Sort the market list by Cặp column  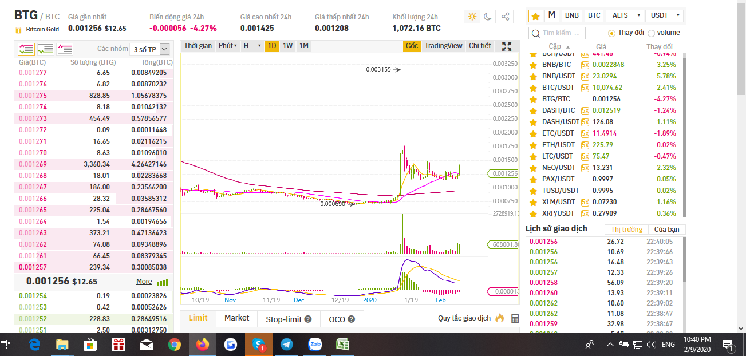tap(559, 46)
